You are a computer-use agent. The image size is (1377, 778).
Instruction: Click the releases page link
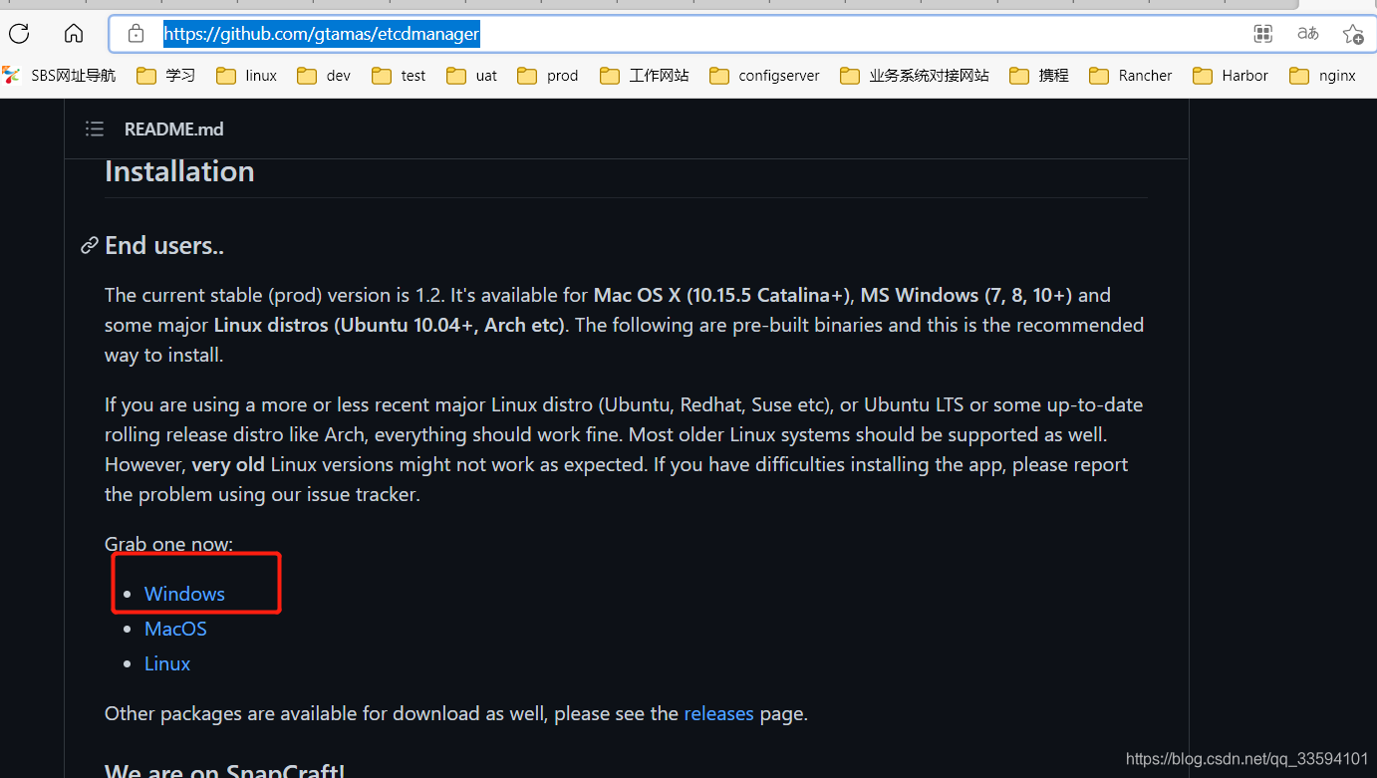[x=718, y=713]
